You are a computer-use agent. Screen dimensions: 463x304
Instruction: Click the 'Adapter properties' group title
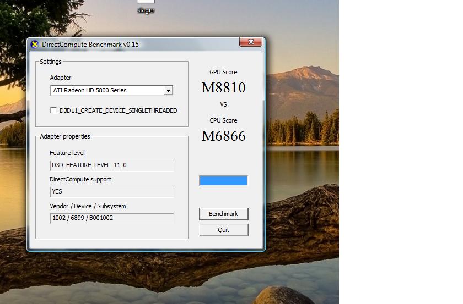coord(65,136)
